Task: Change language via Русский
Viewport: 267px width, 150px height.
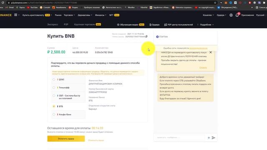Action: click(260, 15)
